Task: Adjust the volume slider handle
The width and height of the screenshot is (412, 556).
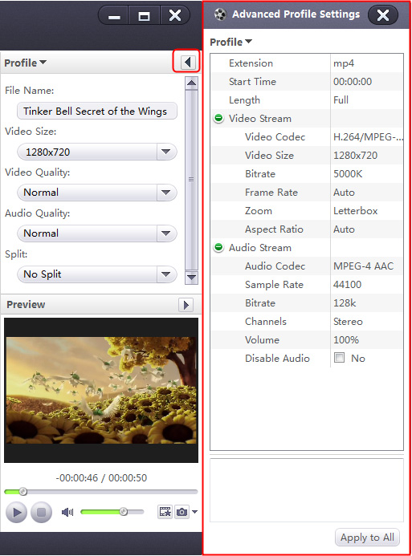Action: 123,512
